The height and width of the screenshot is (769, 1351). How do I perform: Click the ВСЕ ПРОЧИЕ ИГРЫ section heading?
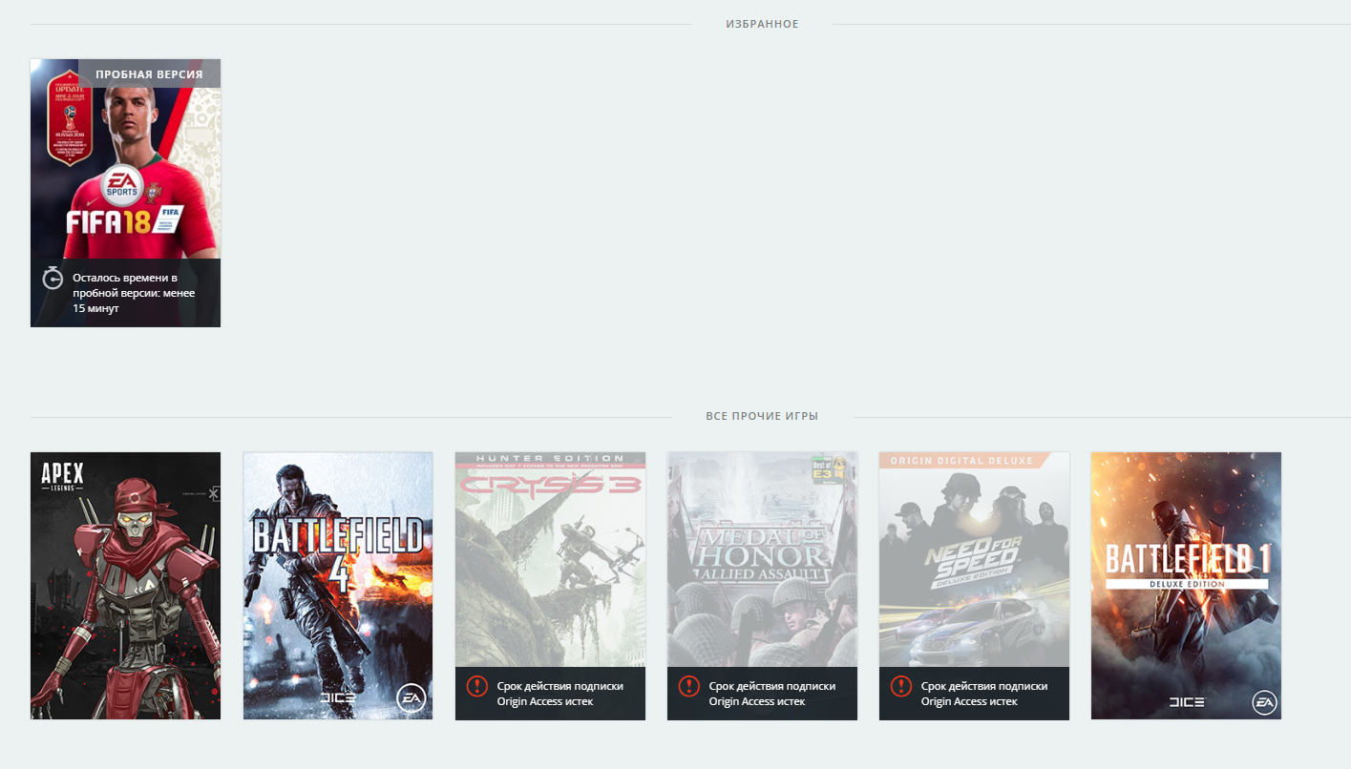[762, 416]
